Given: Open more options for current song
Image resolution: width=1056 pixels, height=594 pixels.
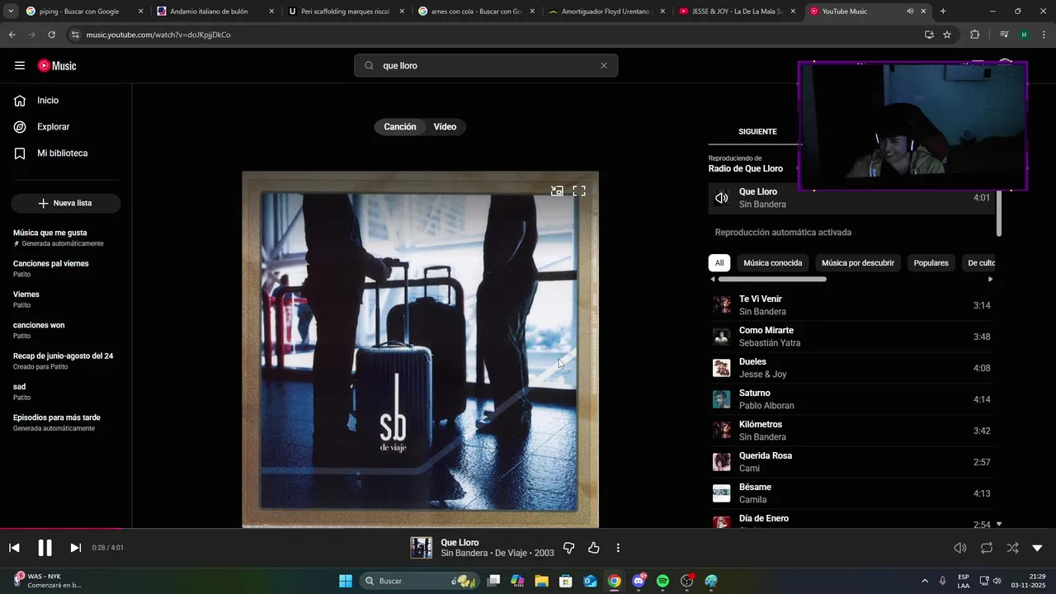Looking at the screenshot, I should [618, 548].
